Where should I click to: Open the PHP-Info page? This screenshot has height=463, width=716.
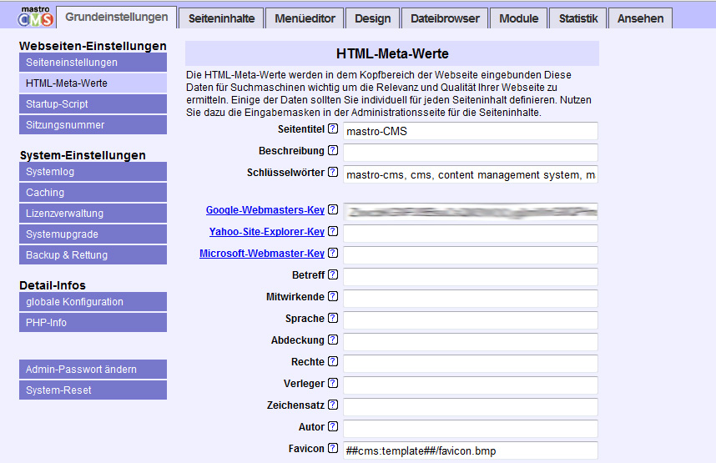[x=93, y=322]
